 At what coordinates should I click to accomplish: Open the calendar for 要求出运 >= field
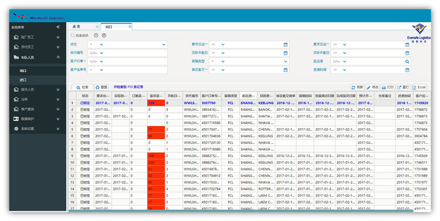click(285, 45)
